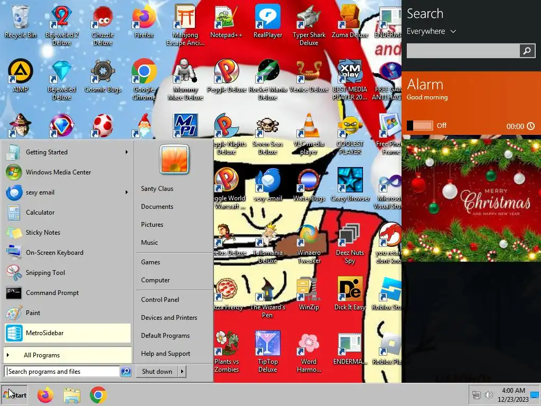This screenshot has height=406, width=541.
Task: Open COOLEST PLAYER desktop icon
Action: pyautogui.click(x=350, y=134)
